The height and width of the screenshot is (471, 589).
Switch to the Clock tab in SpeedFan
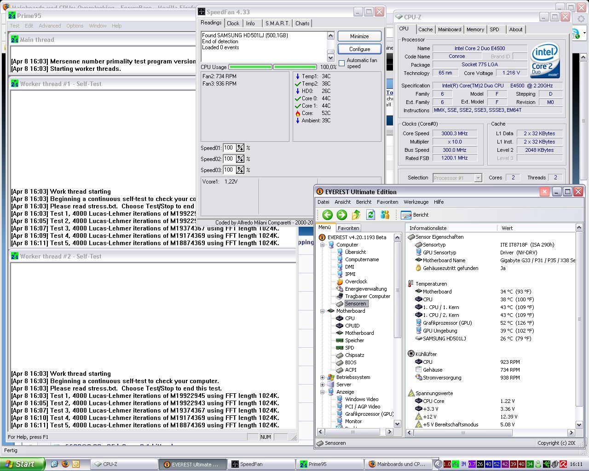(x=233, y=23)
